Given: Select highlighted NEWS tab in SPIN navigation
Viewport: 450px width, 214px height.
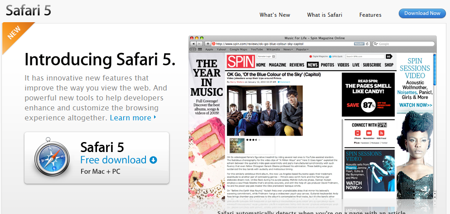Looking at the screenshot, I should [x=313, y=65].
